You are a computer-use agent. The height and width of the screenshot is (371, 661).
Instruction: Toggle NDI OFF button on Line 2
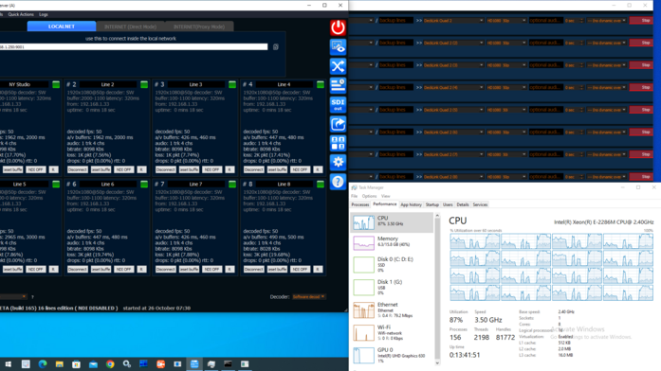[124, 169]
